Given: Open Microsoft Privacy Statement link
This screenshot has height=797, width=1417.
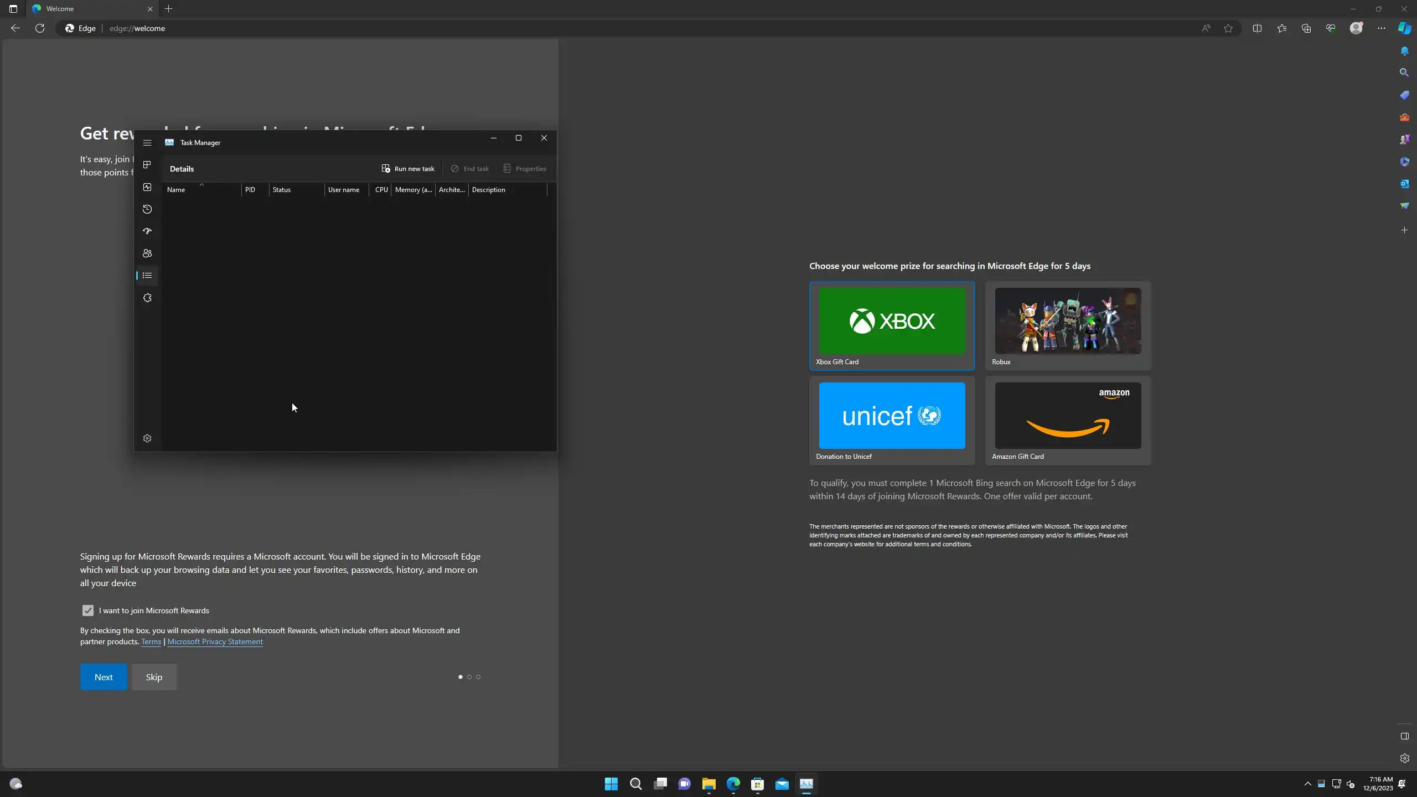Looking at the screenshot, I should [215, 641].
